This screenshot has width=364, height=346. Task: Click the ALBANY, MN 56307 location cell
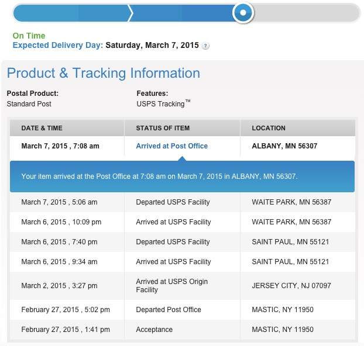click(284, 146)
